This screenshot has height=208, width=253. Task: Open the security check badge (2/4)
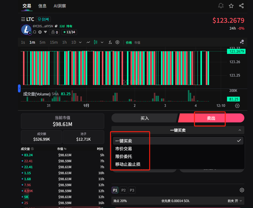tap(43, 19)
